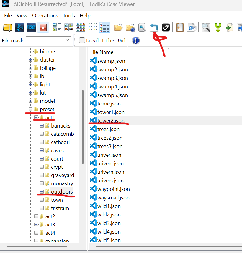Click the large magnifying glass search icon

pyautogui.click(x=206, y=27)
